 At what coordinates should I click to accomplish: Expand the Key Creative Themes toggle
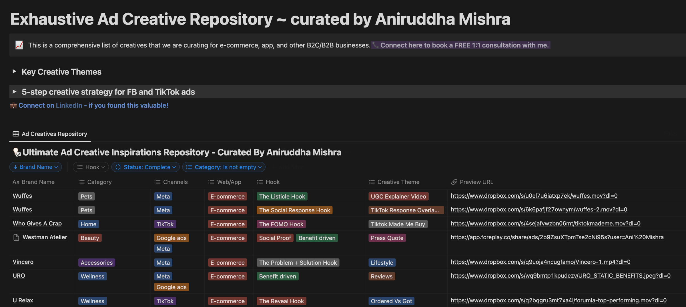14,71
